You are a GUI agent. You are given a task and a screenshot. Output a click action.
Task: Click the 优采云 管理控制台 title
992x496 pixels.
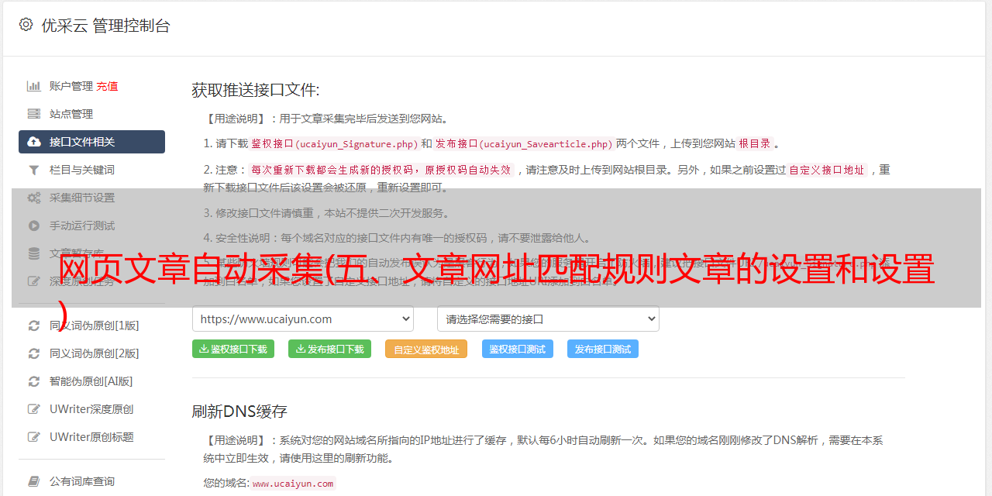tap(105, 26)
